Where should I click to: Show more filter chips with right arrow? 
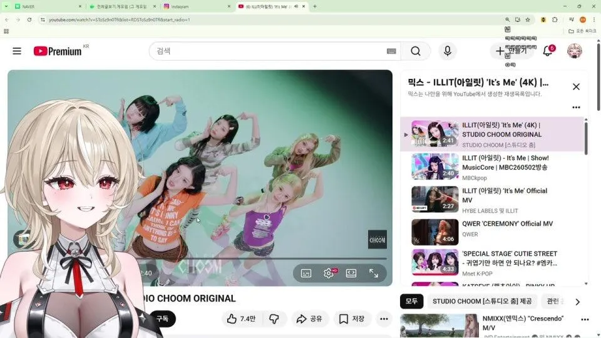(578, 302)
